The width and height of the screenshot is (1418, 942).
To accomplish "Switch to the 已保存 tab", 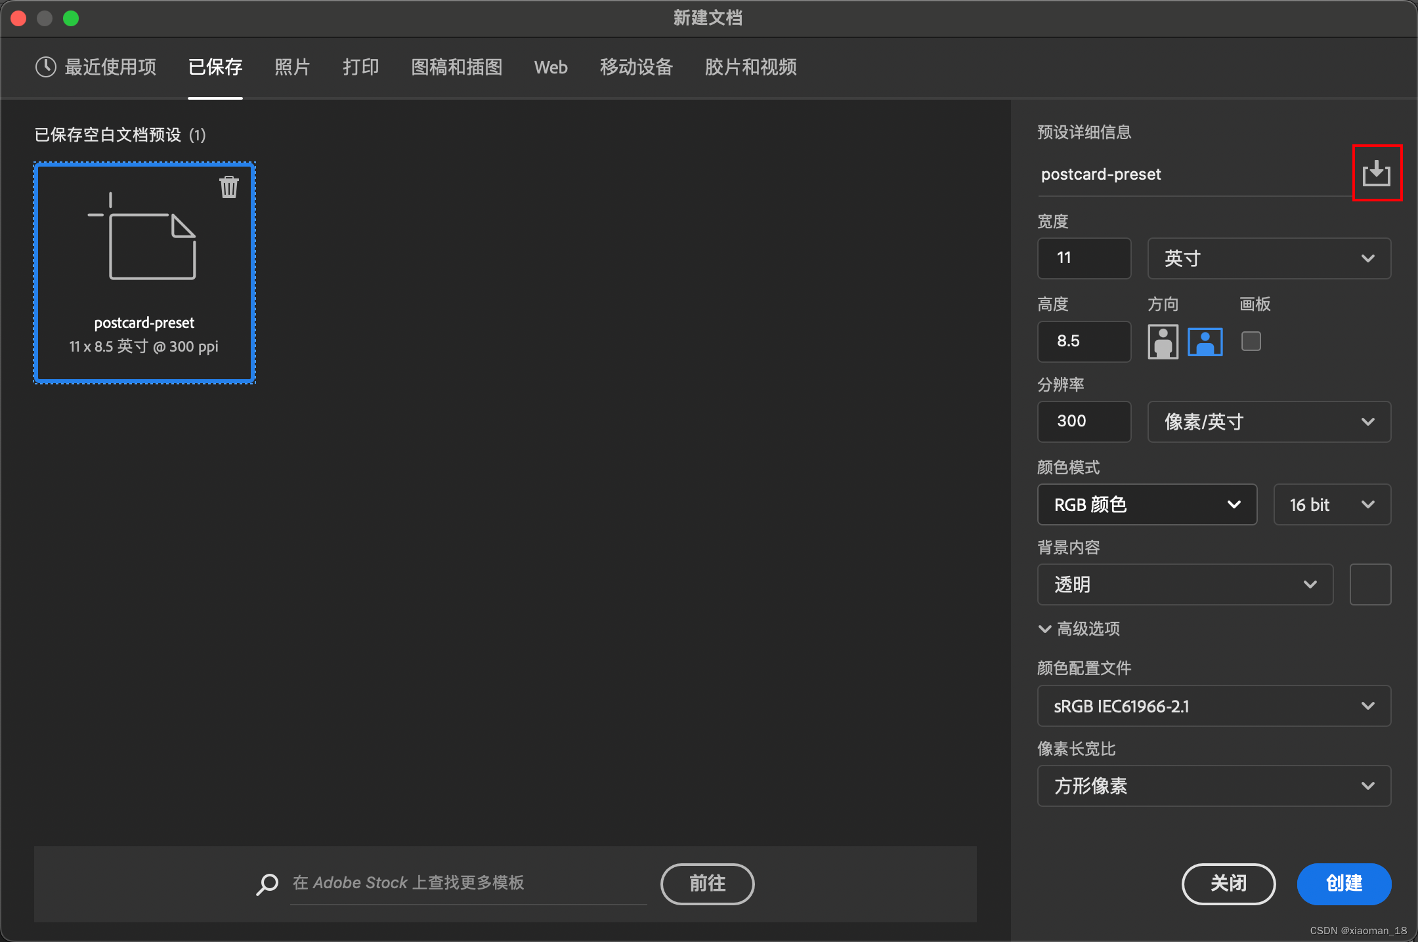I will click(215, 67).
